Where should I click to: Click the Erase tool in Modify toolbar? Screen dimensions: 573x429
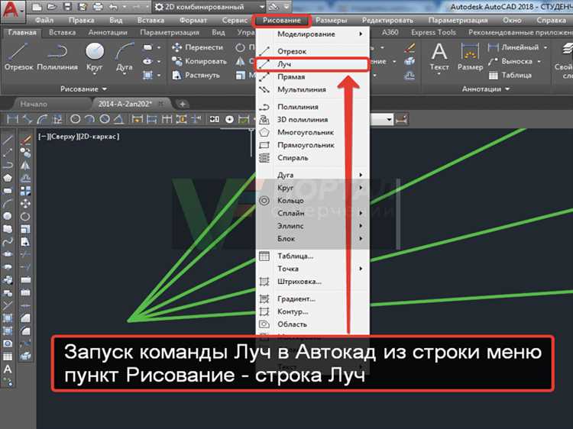pyautogui.click(x=25, y=140)
